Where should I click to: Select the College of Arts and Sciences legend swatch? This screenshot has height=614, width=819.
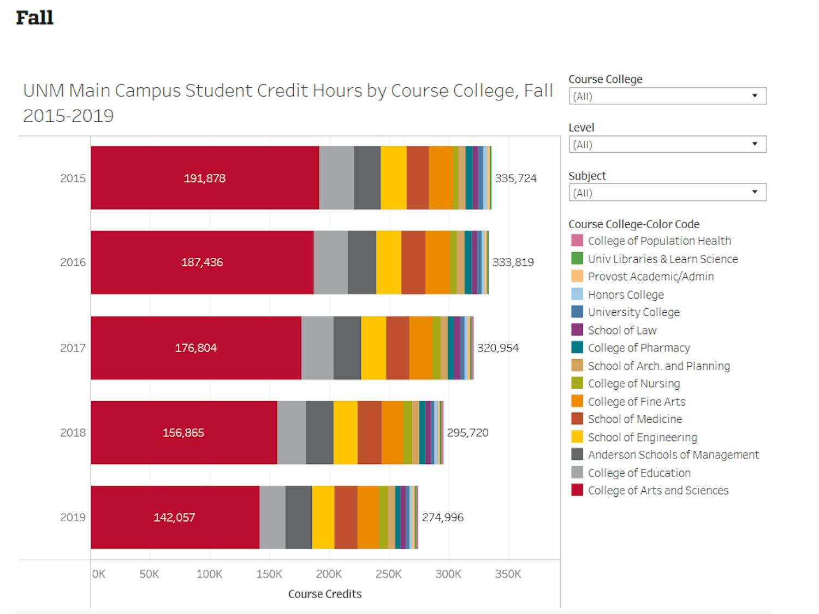[578, 491]
